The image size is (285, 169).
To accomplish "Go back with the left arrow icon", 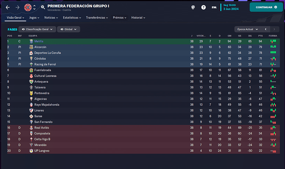I will 7,7.
